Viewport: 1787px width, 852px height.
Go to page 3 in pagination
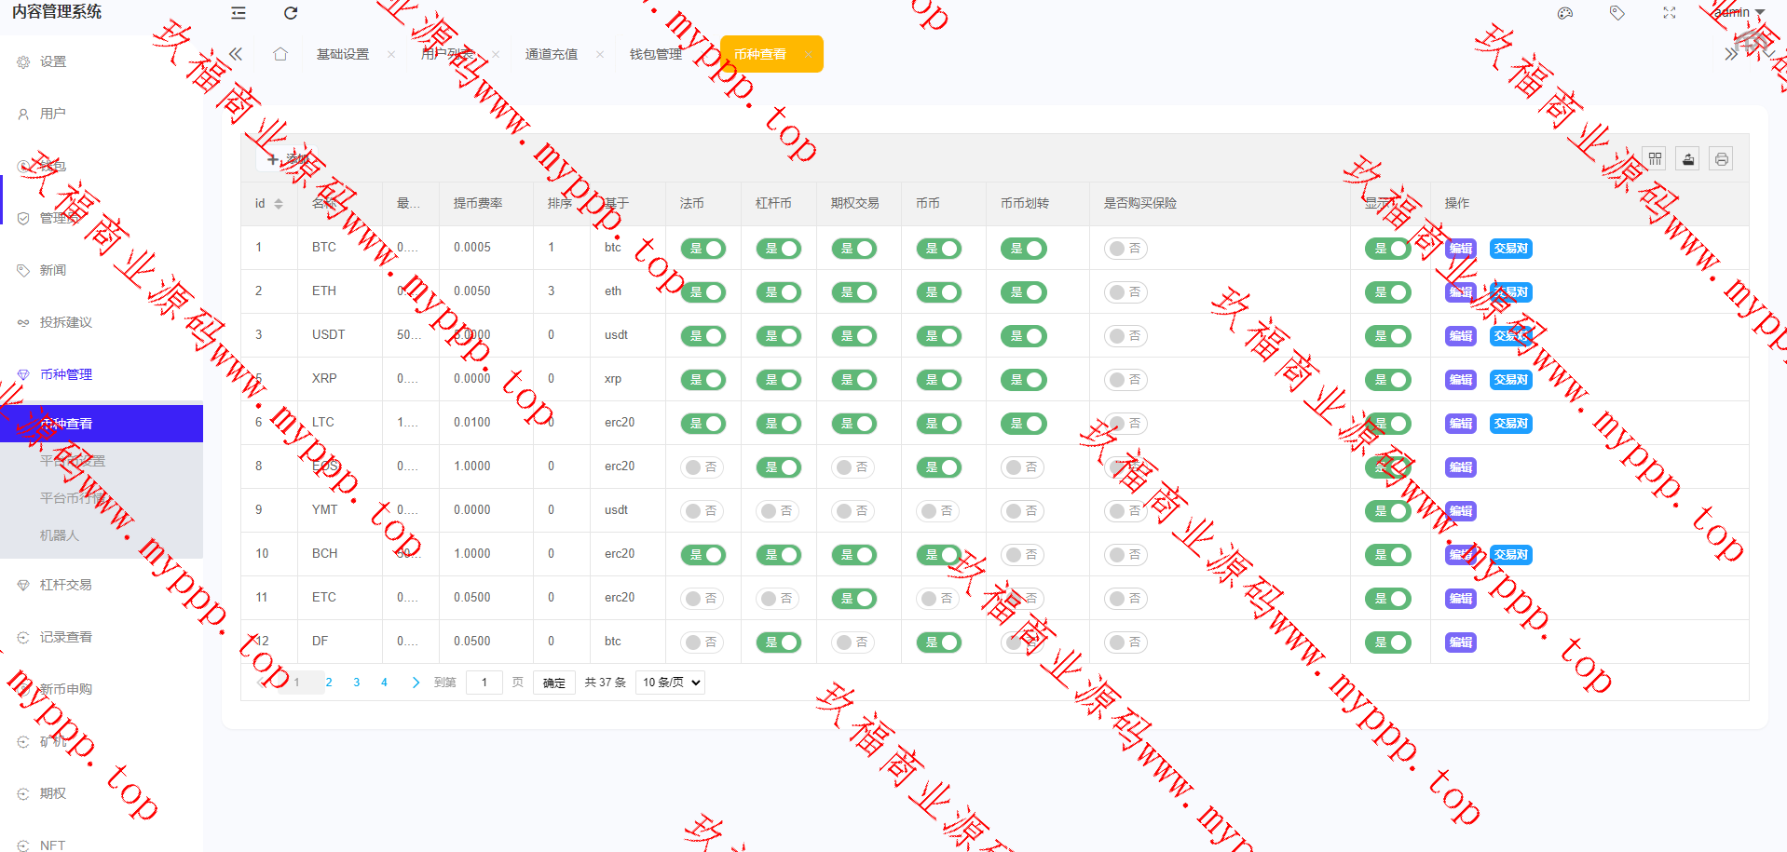click(356, 683)
